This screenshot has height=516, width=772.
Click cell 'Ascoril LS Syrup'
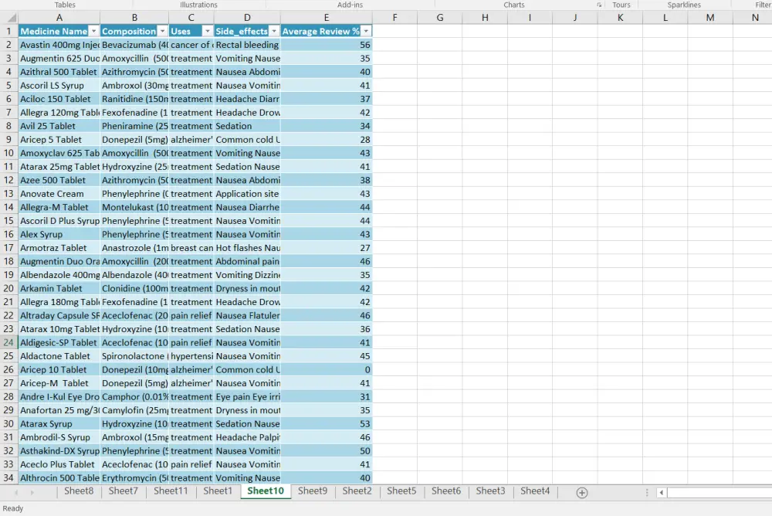[x=59, y=85]
